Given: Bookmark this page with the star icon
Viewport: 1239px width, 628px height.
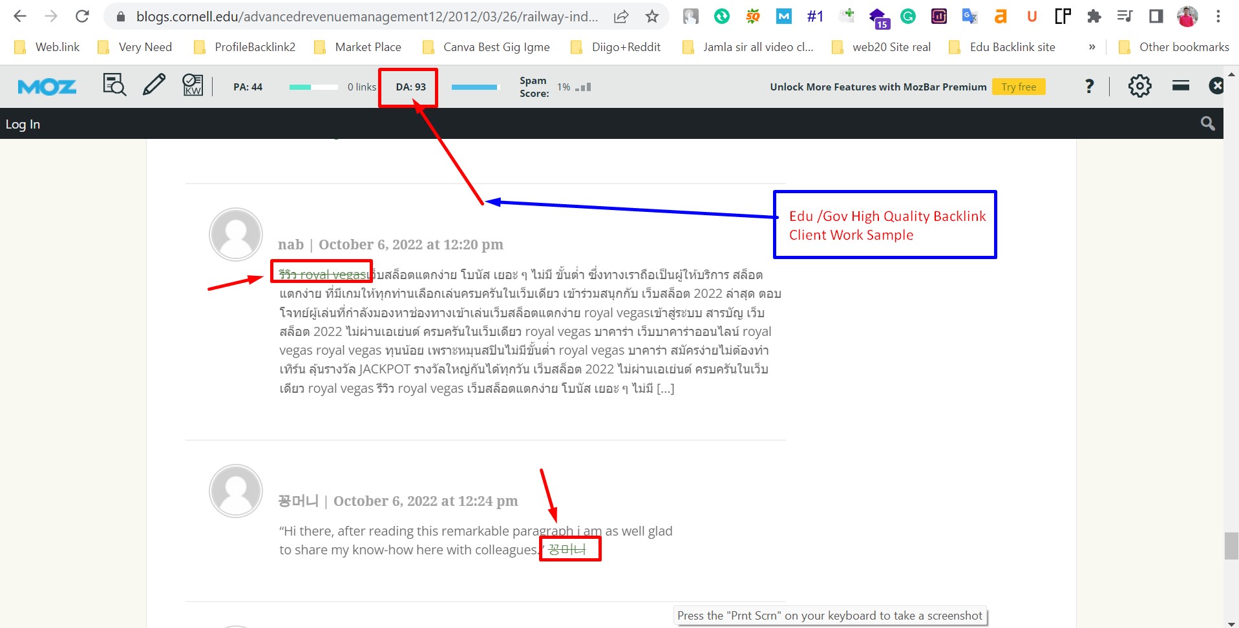Looking at the screenshot, I should click(652, 17).
